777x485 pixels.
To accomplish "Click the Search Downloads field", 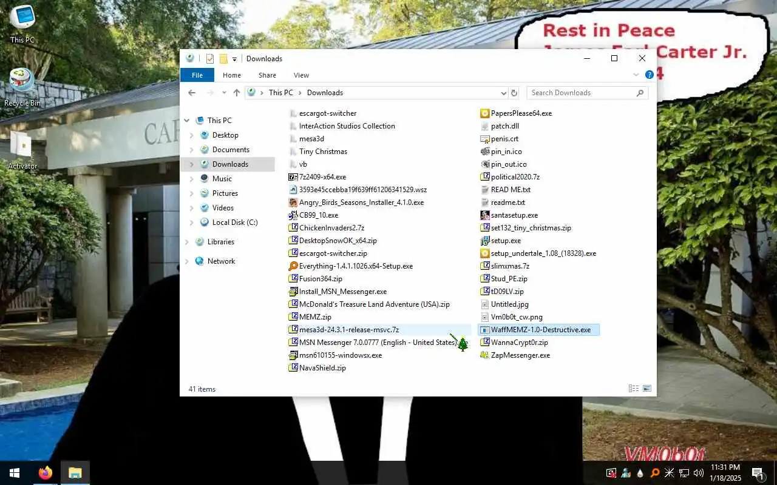I will pos(587,93).
